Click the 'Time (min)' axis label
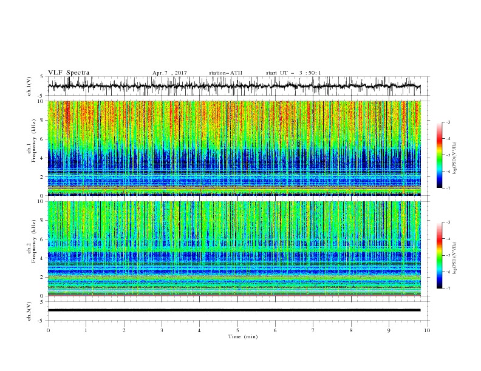Image resolution: width=481 pixels, height=371 pixels. coord(243,336)
